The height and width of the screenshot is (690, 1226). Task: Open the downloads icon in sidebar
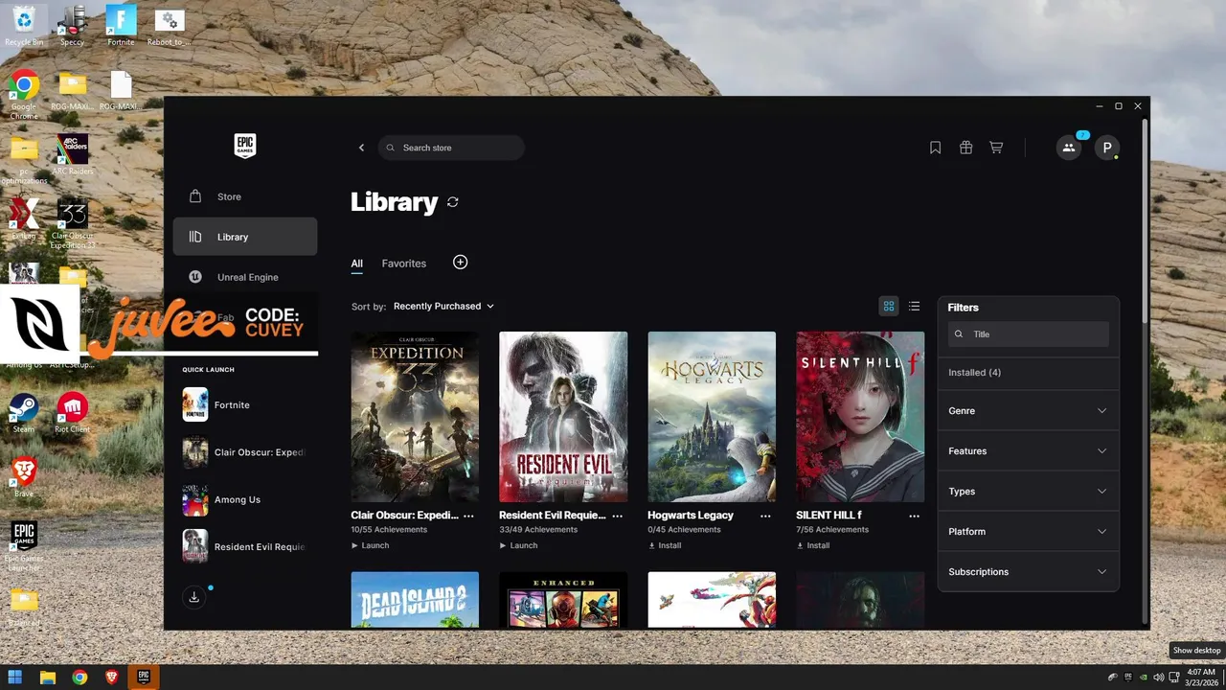[194, 597]
